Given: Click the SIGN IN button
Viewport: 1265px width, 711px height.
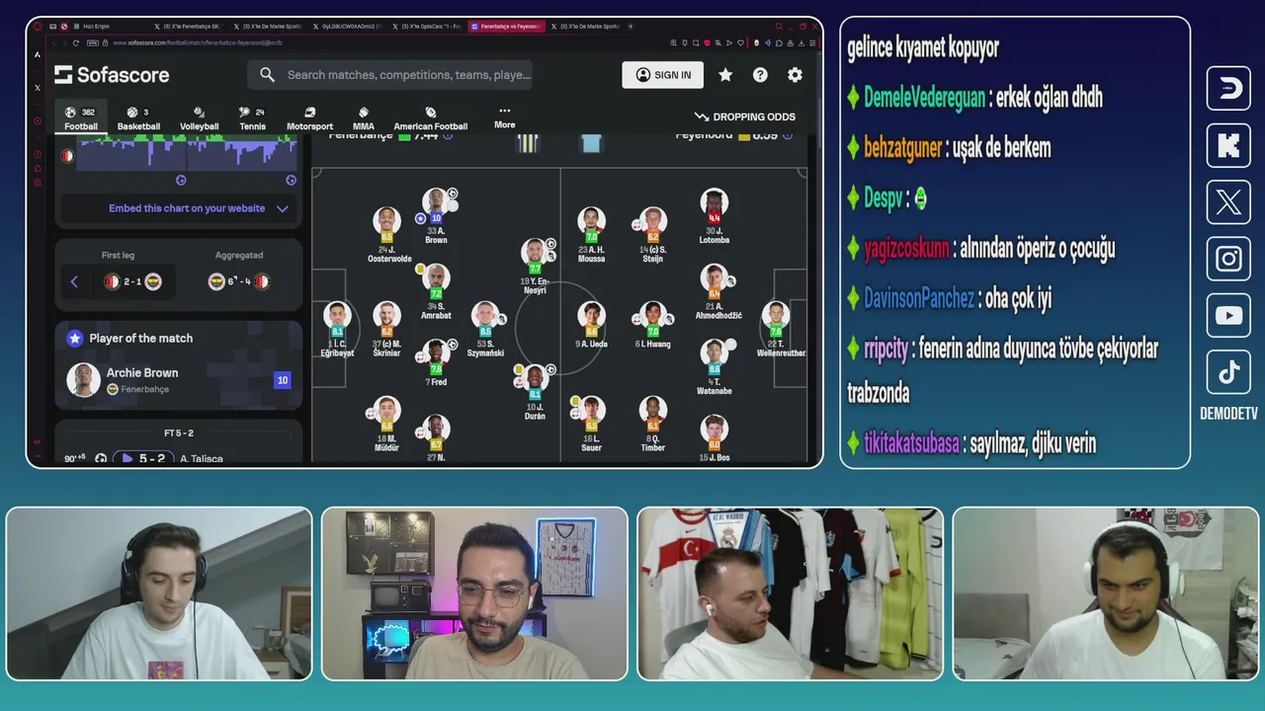Looking at the screenshot, I should pyautogui.click(x=663, y=75).
